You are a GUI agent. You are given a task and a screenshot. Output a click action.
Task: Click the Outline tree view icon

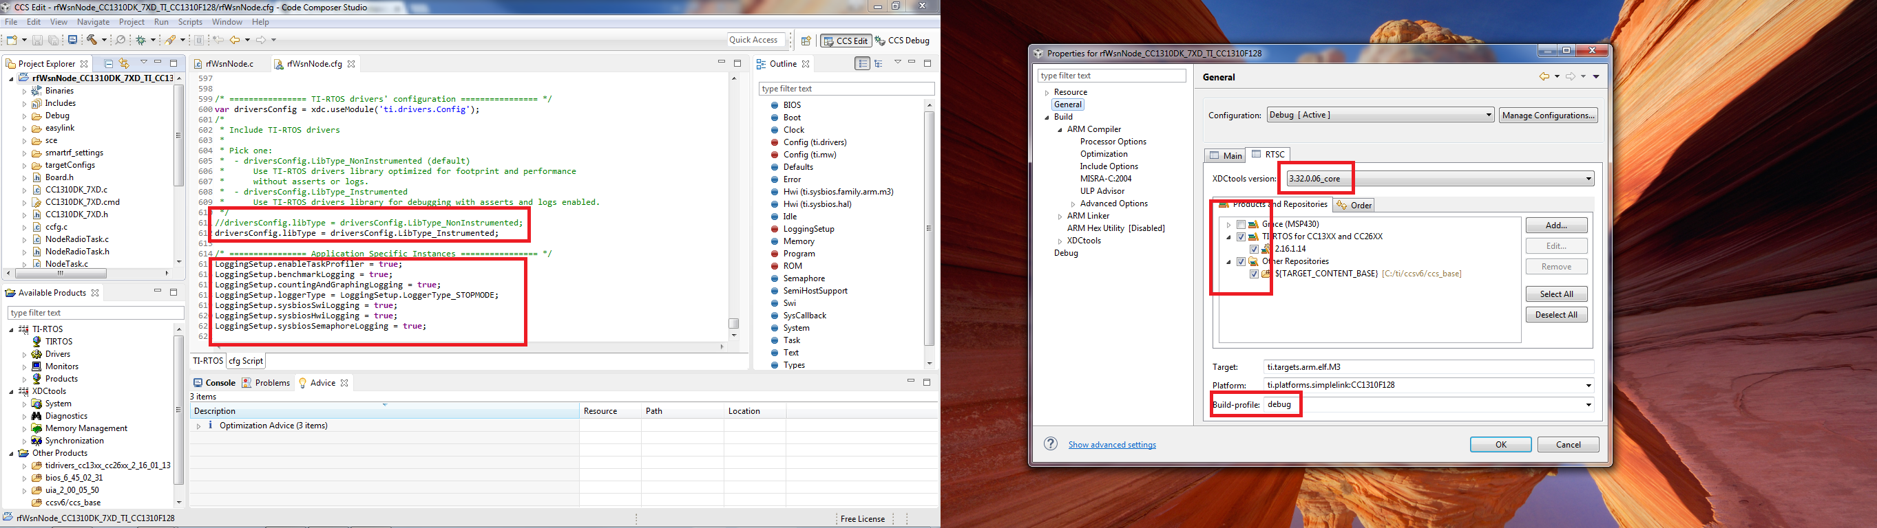click(879, 63)
